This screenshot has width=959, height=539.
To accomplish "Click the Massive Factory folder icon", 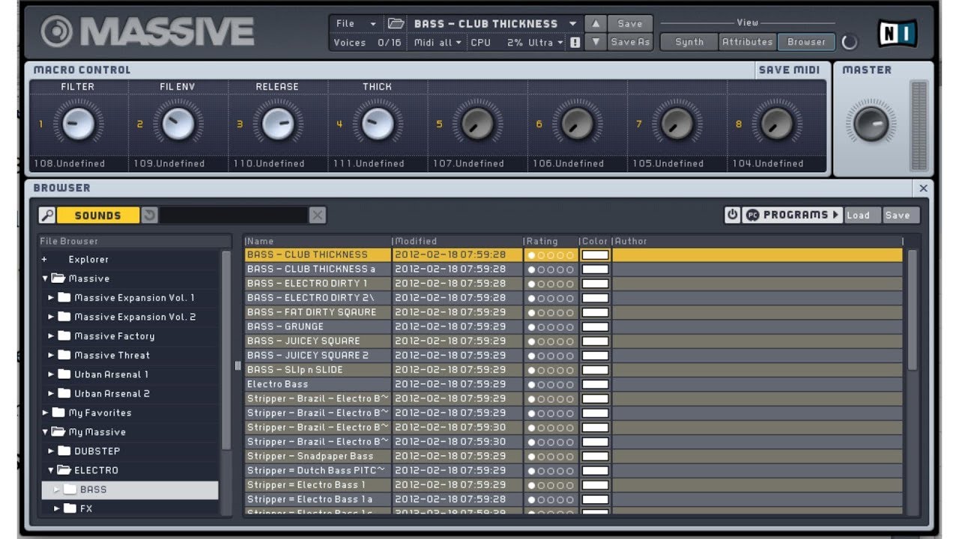I will tap(64, 336).
